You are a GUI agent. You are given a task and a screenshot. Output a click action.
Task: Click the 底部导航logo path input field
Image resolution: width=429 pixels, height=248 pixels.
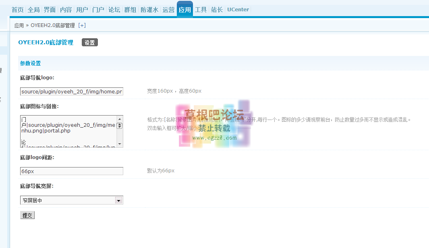coord(71,92)
